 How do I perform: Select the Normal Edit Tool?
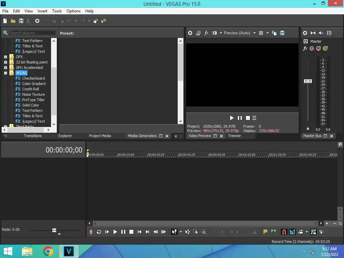[x=174, y=232]
